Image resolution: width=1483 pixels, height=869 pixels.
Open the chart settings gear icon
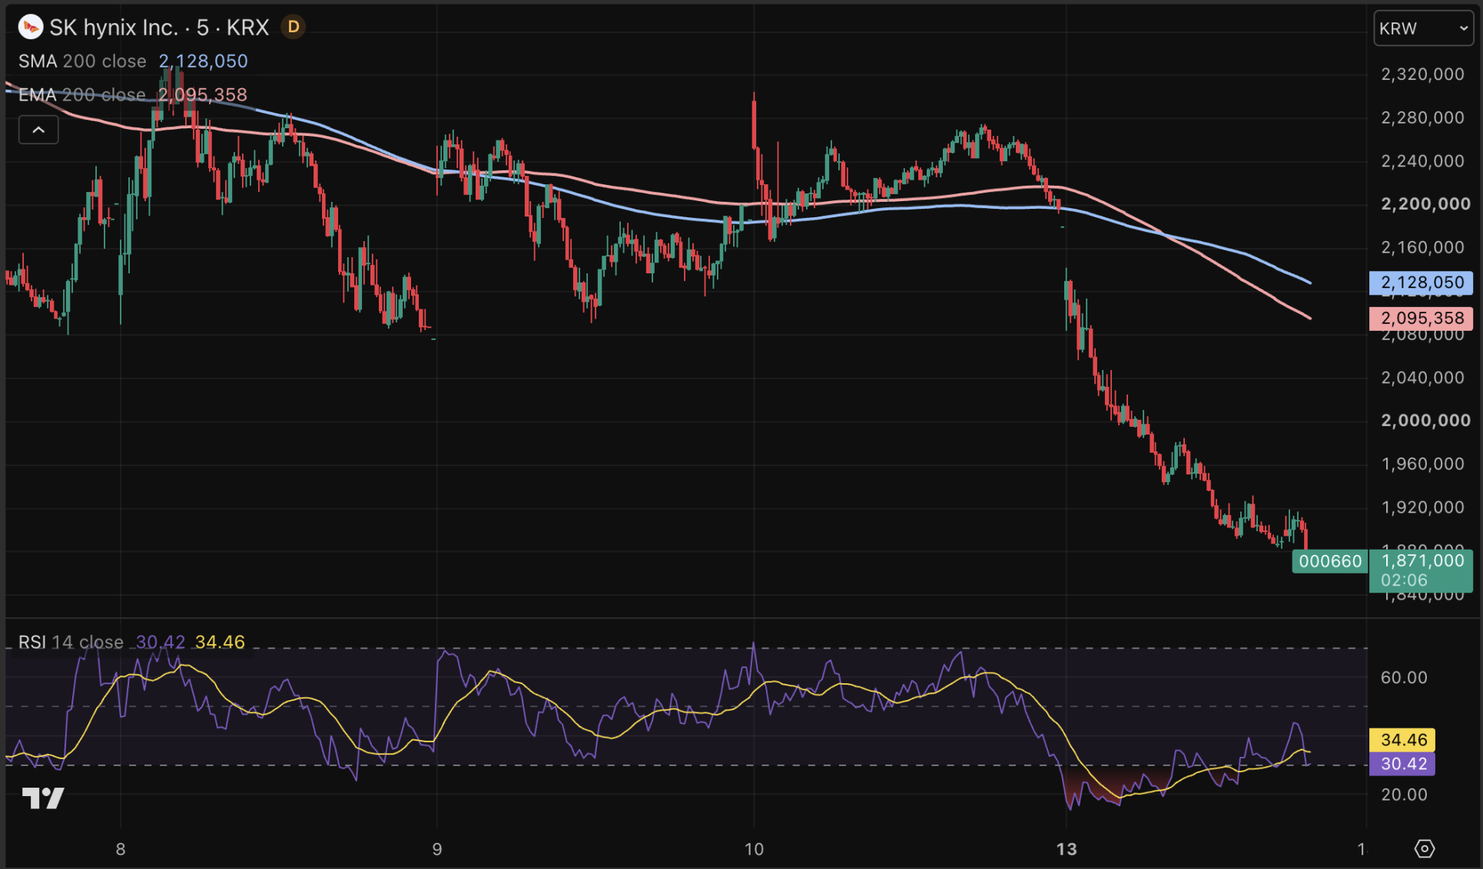pyautogui.click(x=1424, y=848)
